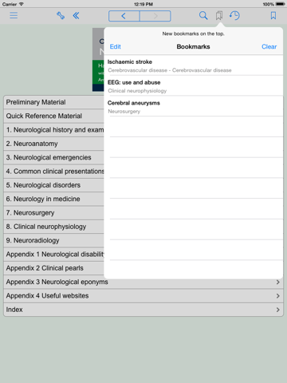Open the hamburger menu icon
Screen dimensions: 287x383
tap(14, 15)
